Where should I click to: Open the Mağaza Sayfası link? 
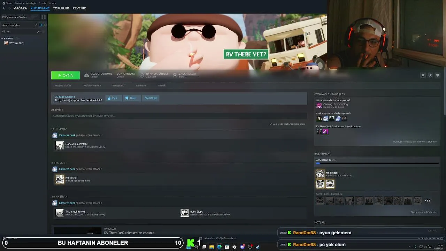click(x=63, y=85)
